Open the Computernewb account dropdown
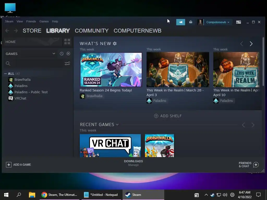 tap(218, 22)
